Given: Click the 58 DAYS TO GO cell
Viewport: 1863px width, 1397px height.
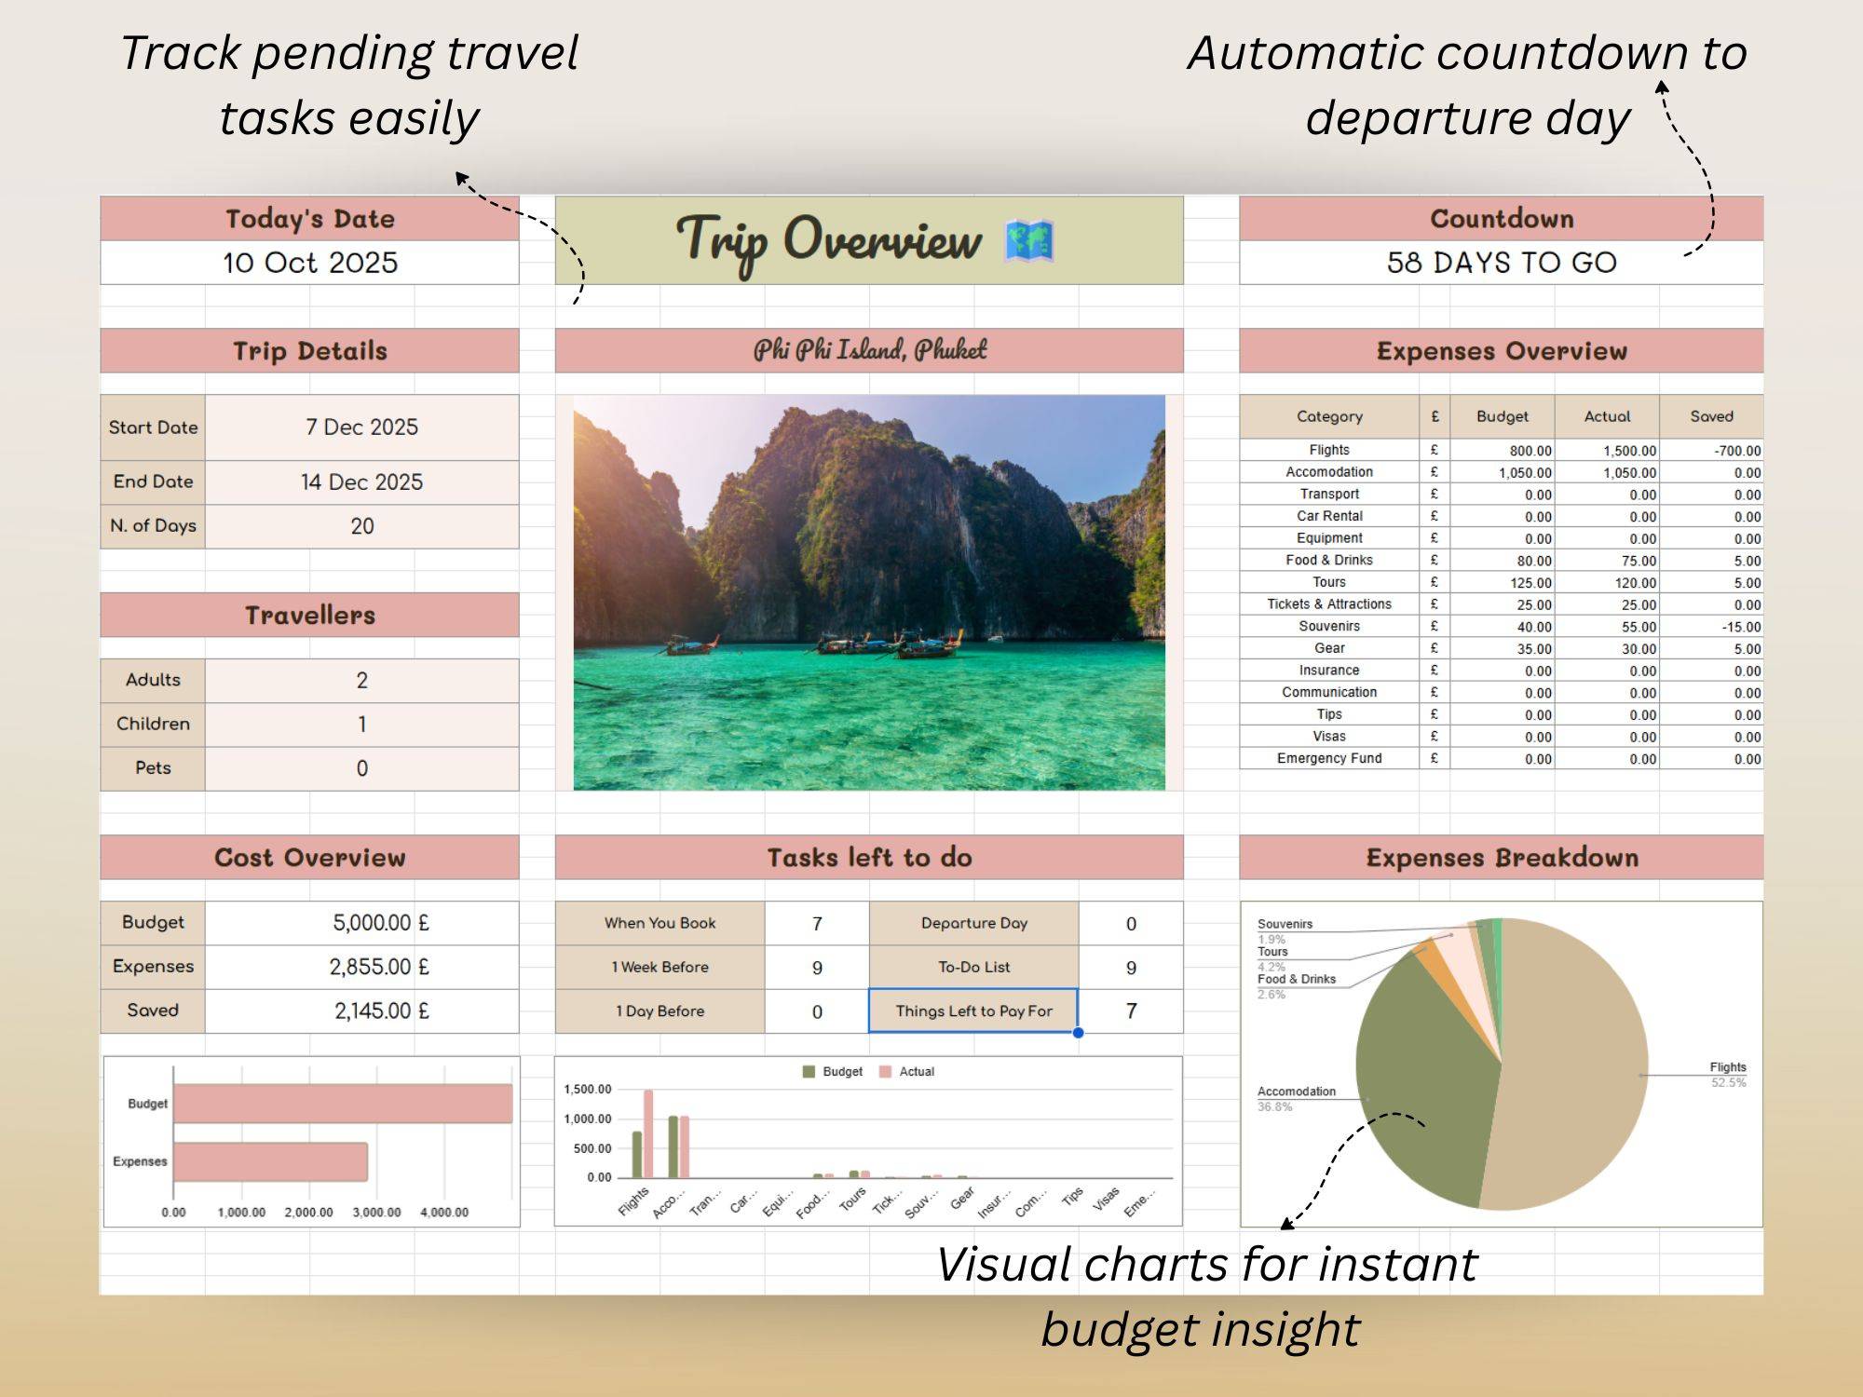Looking at the screenshot, I should [1501, 263].
